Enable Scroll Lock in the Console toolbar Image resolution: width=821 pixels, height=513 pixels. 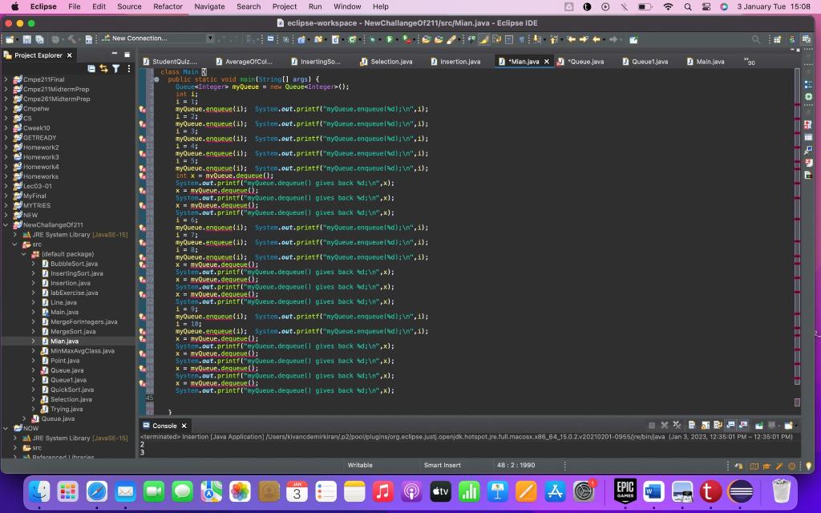click(706, 425)
